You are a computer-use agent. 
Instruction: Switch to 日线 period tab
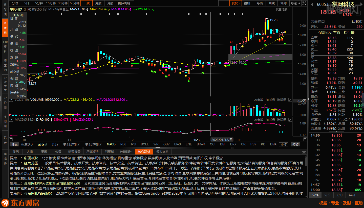[x=87, y=3]
